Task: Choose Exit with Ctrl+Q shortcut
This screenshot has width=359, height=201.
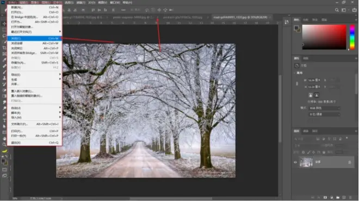Action: (x=34, y=142)
